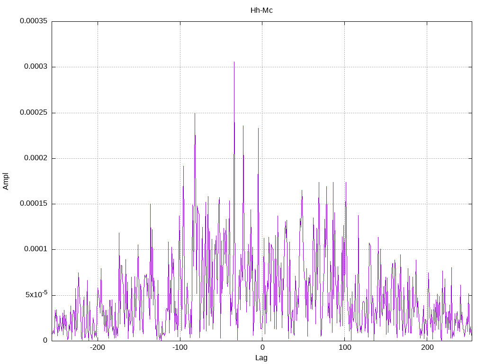Click the y-axis tick label 0.0003
The height and width of the screenshot is (364, 485).
coord(36,66)
